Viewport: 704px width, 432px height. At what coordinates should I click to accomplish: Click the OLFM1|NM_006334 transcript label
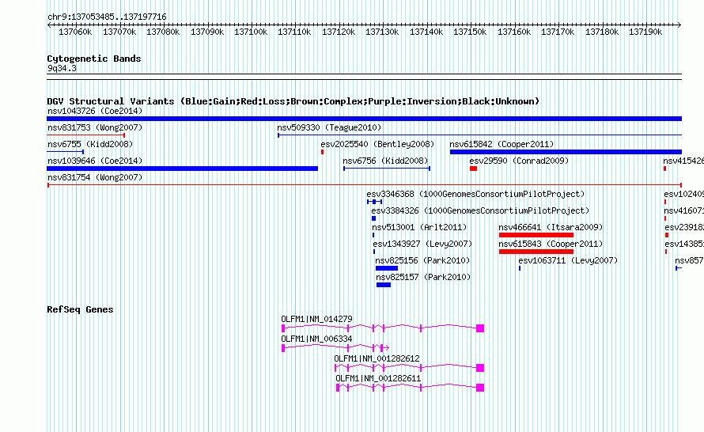coord(316,339)
